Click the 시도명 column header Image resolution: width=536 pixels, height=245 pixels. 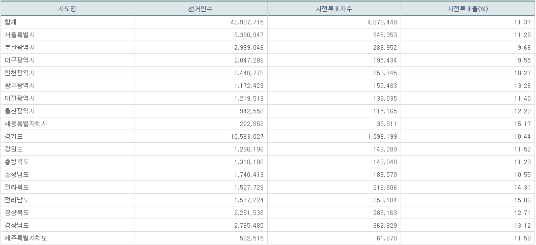(67, 9)
